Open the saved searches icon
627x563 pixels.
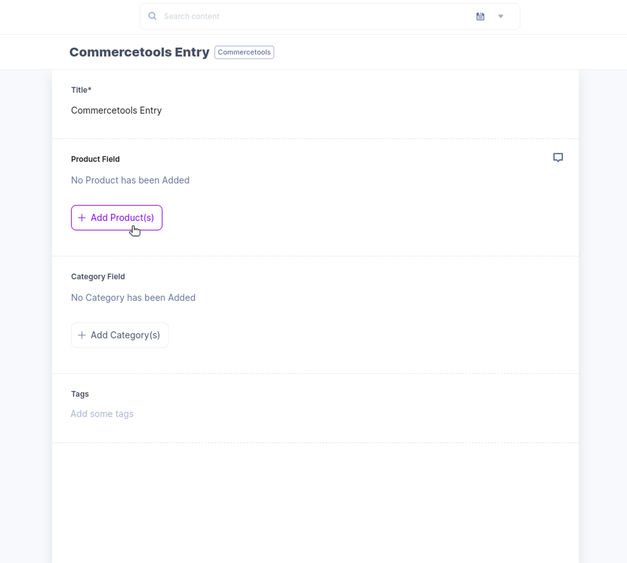pyautogui.click(x=480, y=17)
